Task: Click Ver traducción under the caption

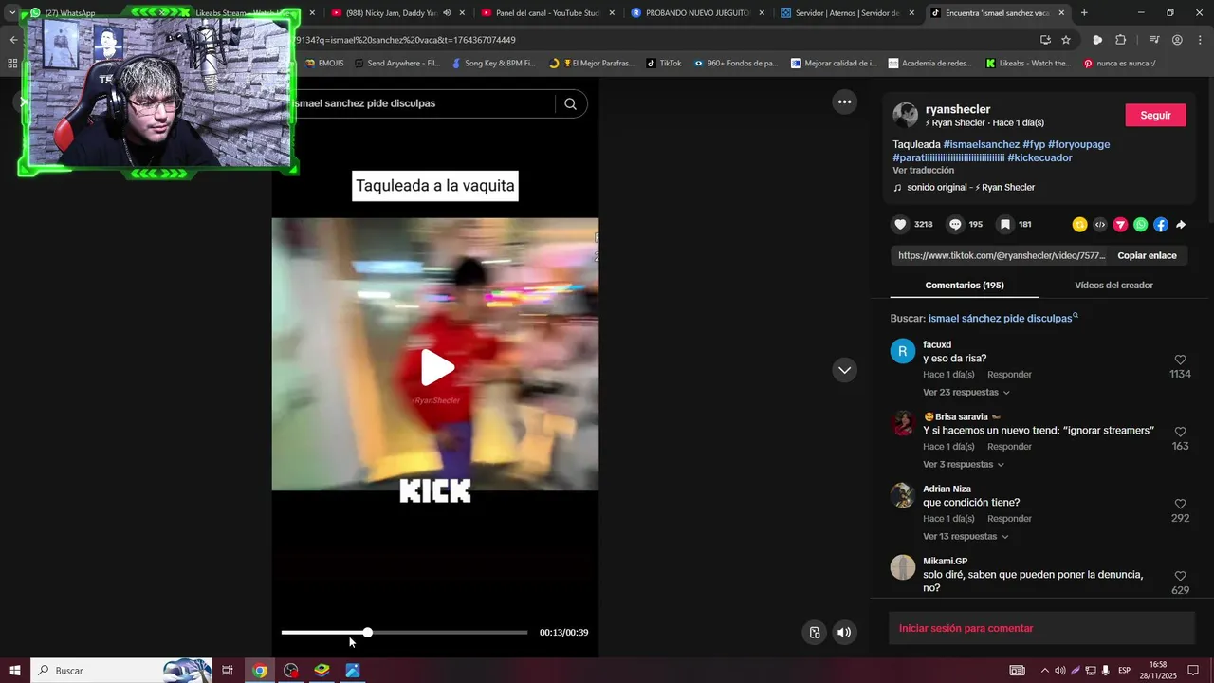Action: (x=923, y=171)
